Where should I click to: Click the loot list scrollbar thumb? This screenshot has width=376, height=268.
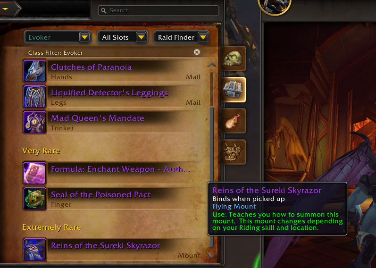tap(211, 177)
